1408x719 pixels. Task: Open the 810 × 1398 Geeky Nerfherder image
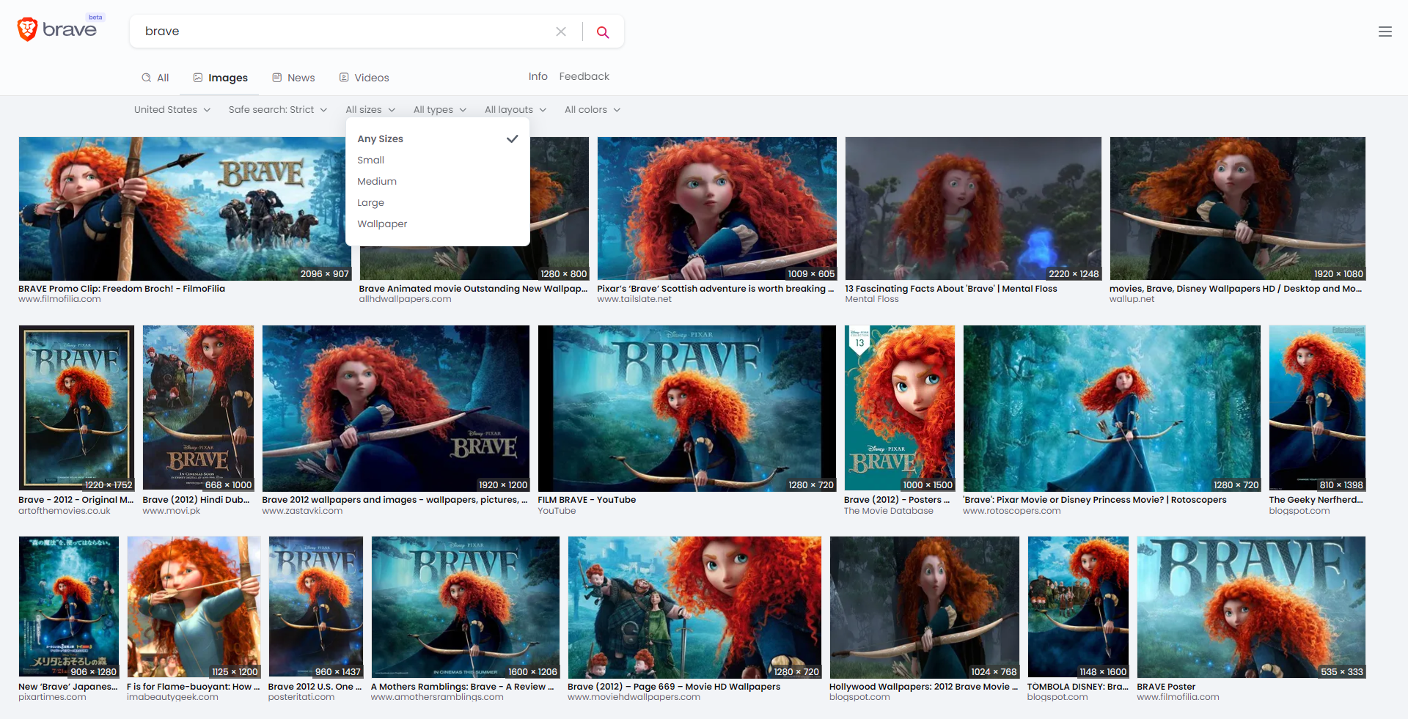1317,408
